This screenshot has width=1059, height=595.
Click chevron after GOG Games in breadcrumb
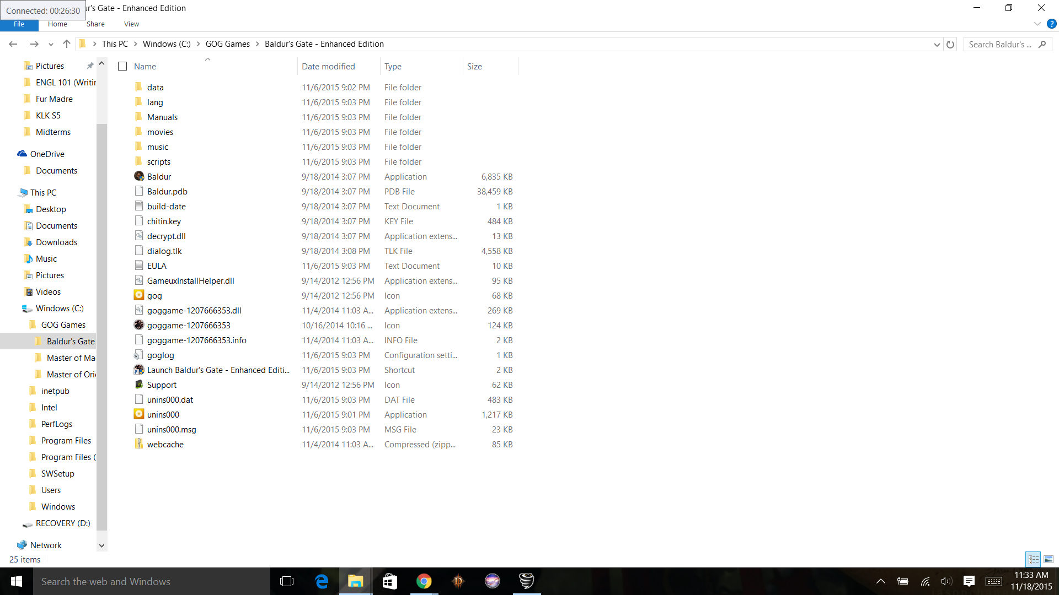[x=257, y=44]
